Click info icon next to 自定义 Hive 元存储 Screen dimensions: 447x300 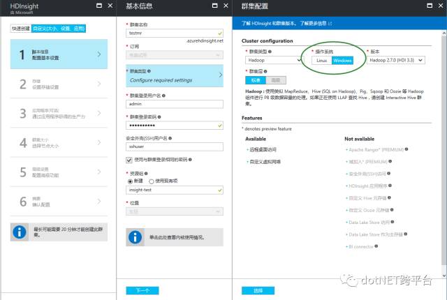pos(390,197)
